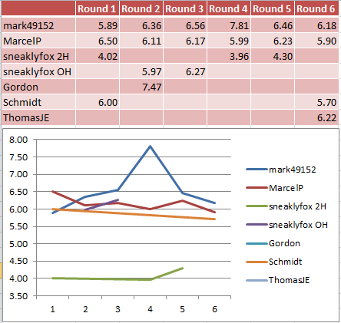Click the ThomasJE legend entry in chart
This screenshot has height=323, width=341.
(278, 280)
